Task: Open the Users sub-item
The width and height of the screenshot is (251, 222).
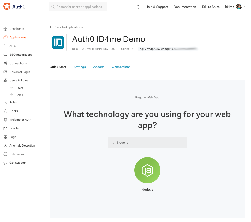Action: click(x=19, y=88)
